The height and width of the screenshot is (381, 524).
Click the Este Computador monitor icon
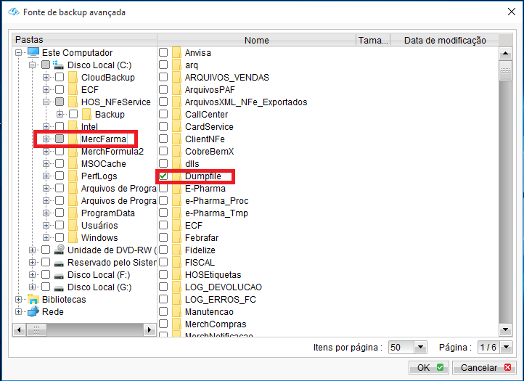[x=33, y=53]
